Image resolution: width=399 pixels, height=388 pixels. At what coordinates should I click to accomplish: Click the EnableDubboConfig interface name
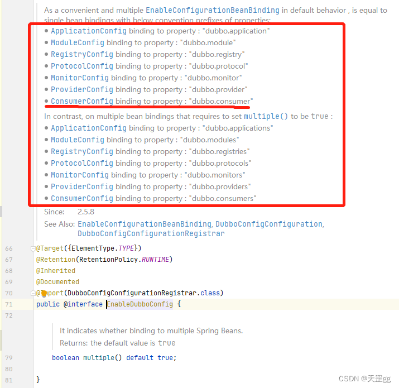[140, 304]
